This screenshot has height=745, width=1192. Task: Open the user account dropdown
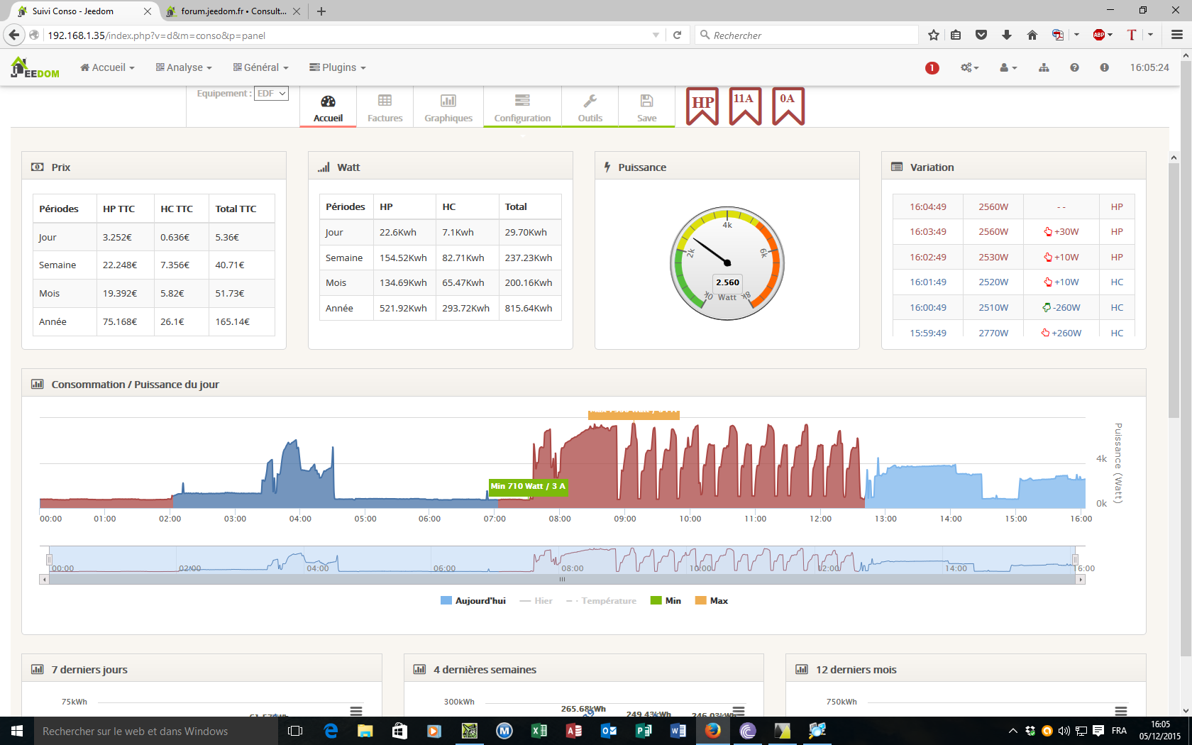point(1008,67)
